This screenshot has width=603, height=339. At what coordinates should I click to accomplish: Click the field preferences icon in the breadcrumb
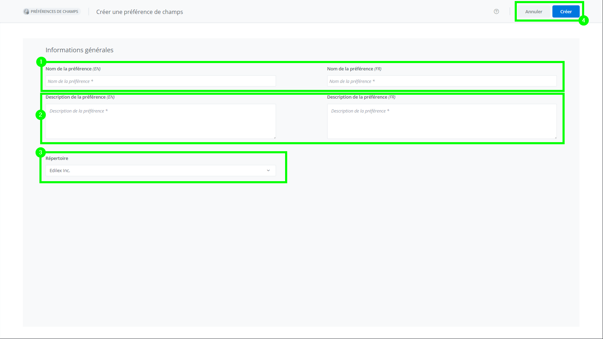[x=27, y=12]
